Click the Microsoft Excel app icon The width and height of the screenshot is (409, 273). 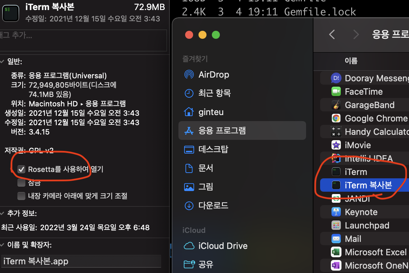(336, 252)
